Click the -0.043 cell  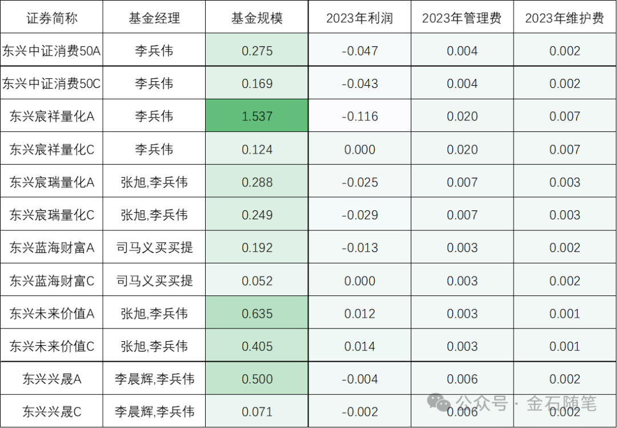tap(360, 83)
